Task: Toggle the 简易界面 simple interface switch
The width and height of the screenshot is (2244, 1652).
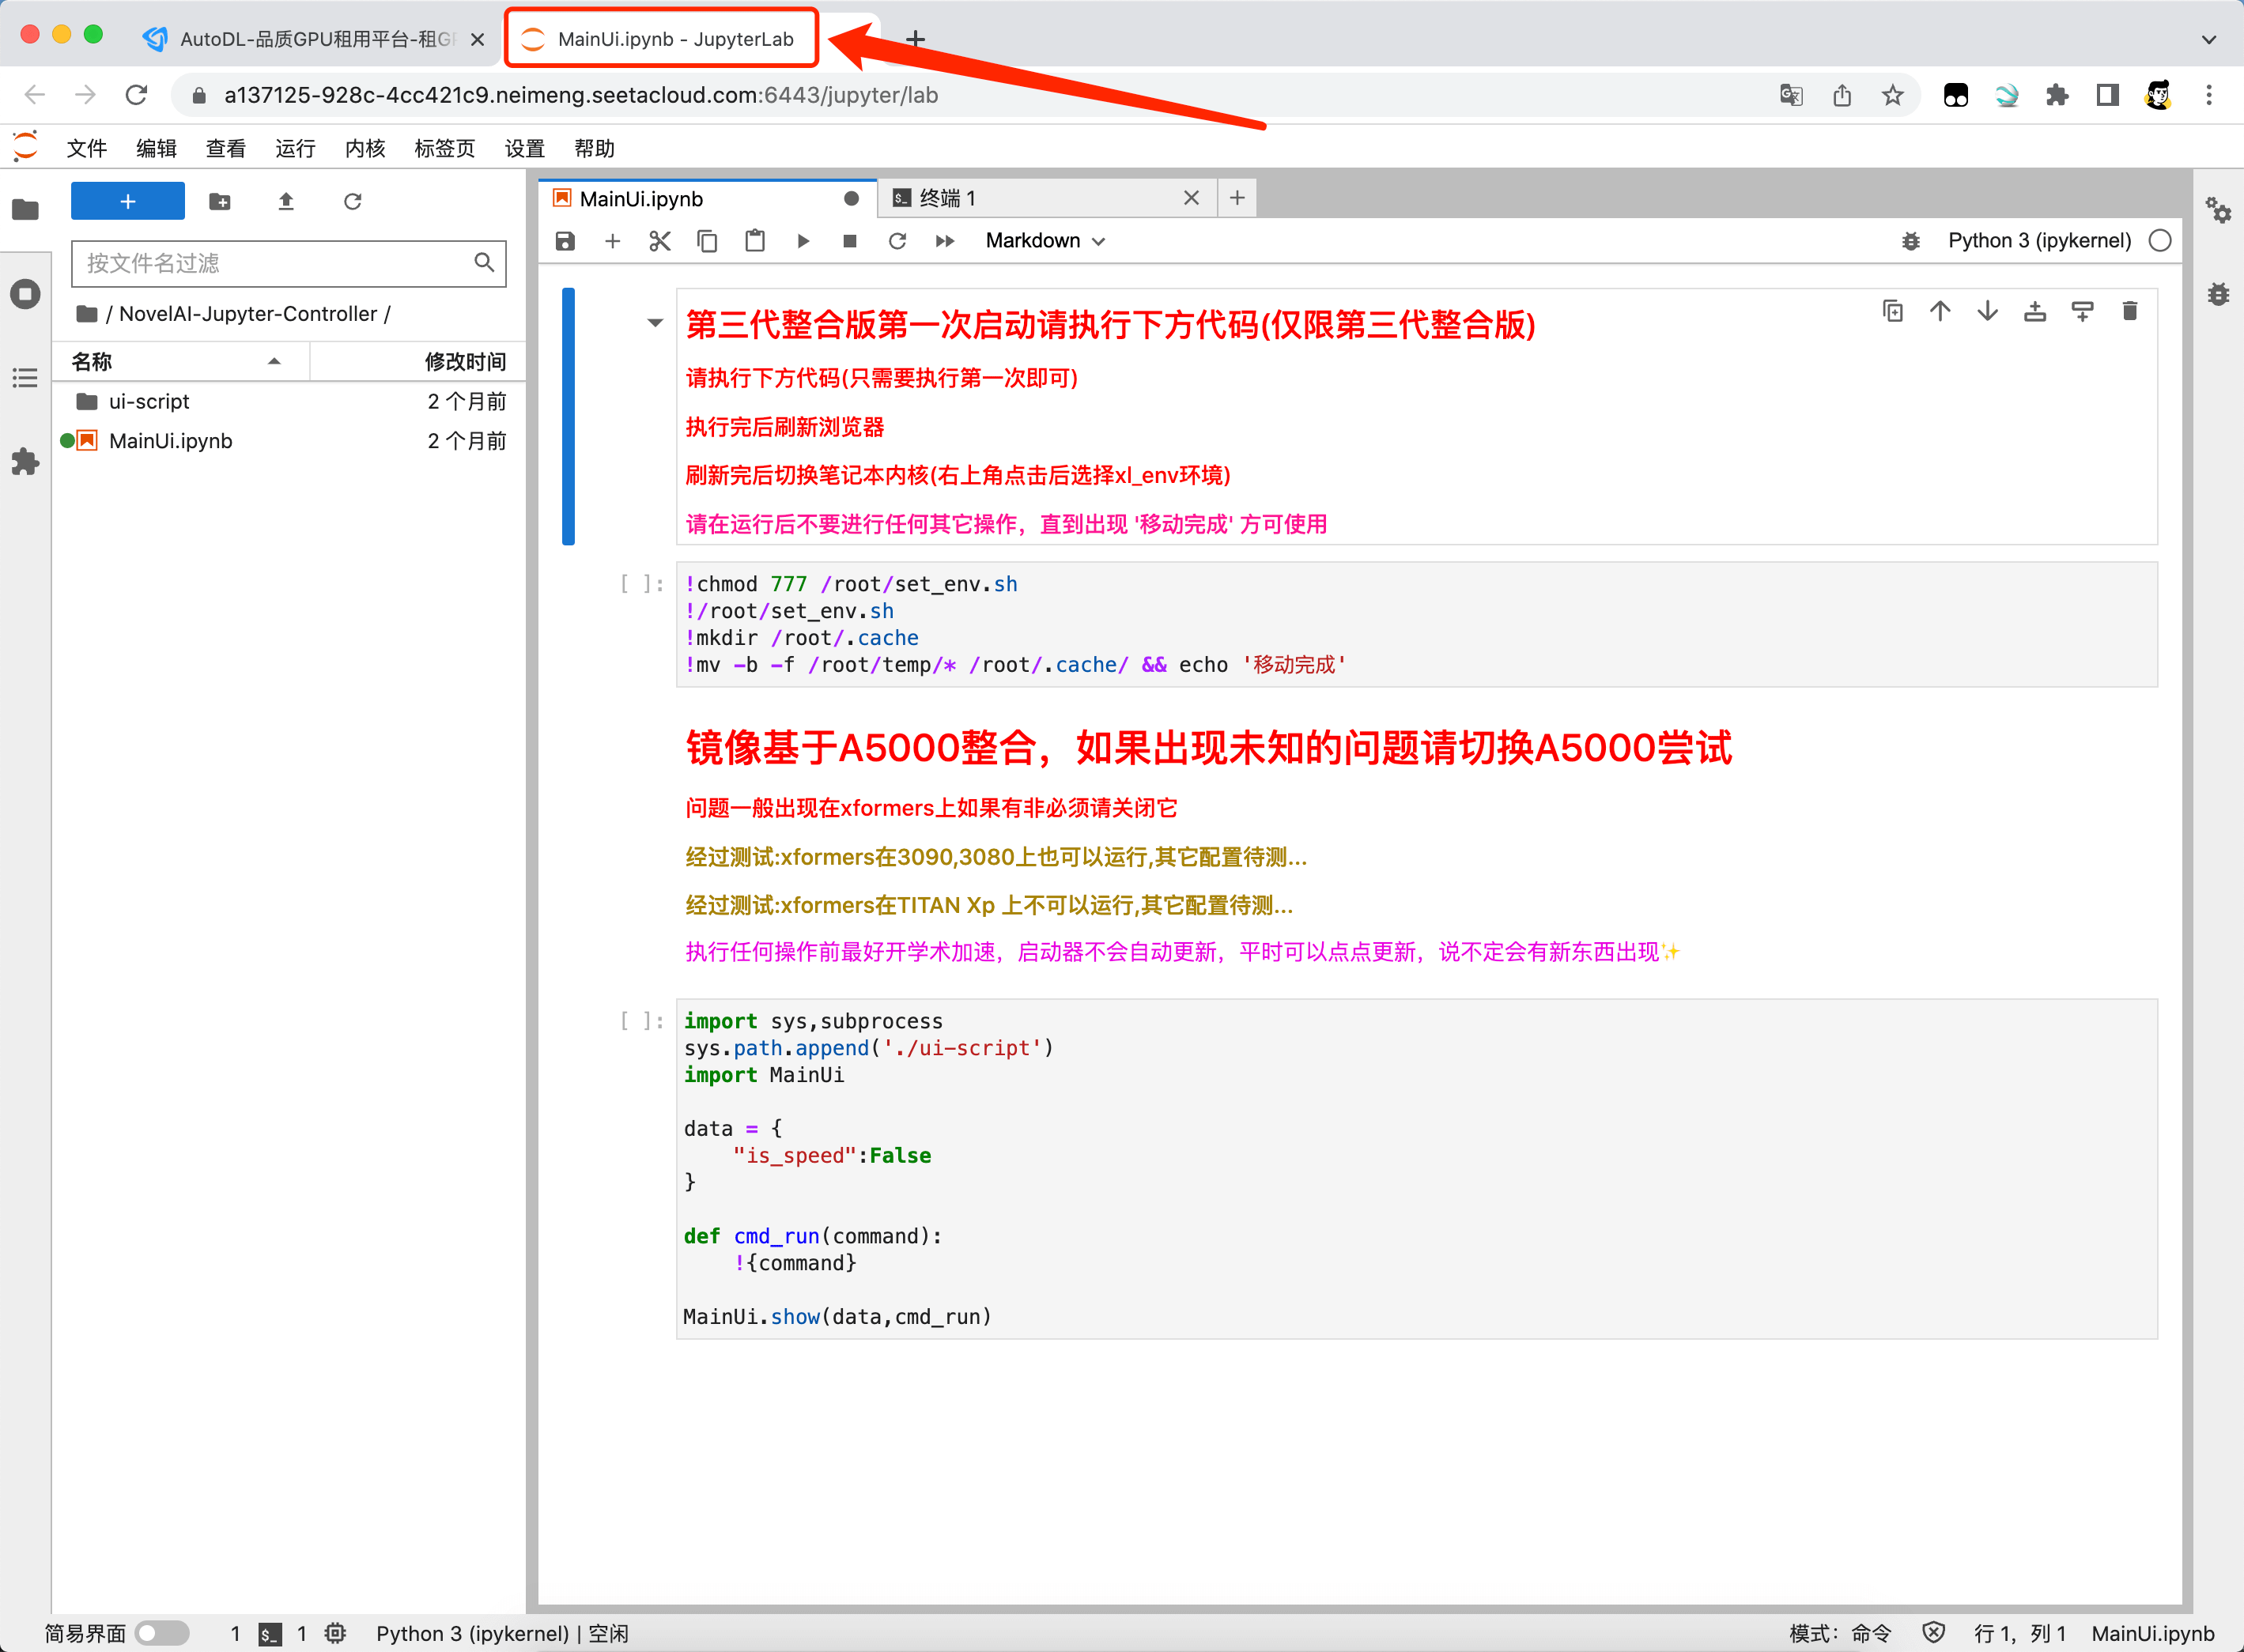Action: pyautogui.click(x=162, y=1633)
